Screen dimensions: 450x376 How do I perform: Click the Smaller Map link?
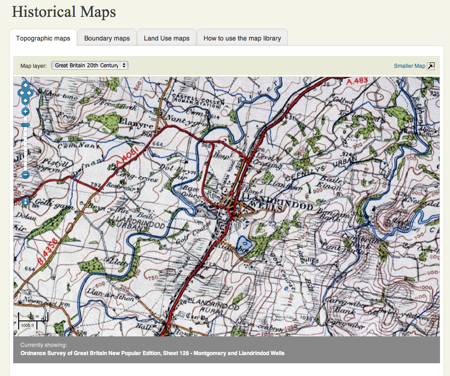409,66
